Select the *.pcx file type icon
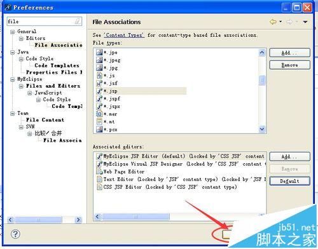The height and width of the screenshot is (249, 318). pyautogui.click(x=99, y=129)
